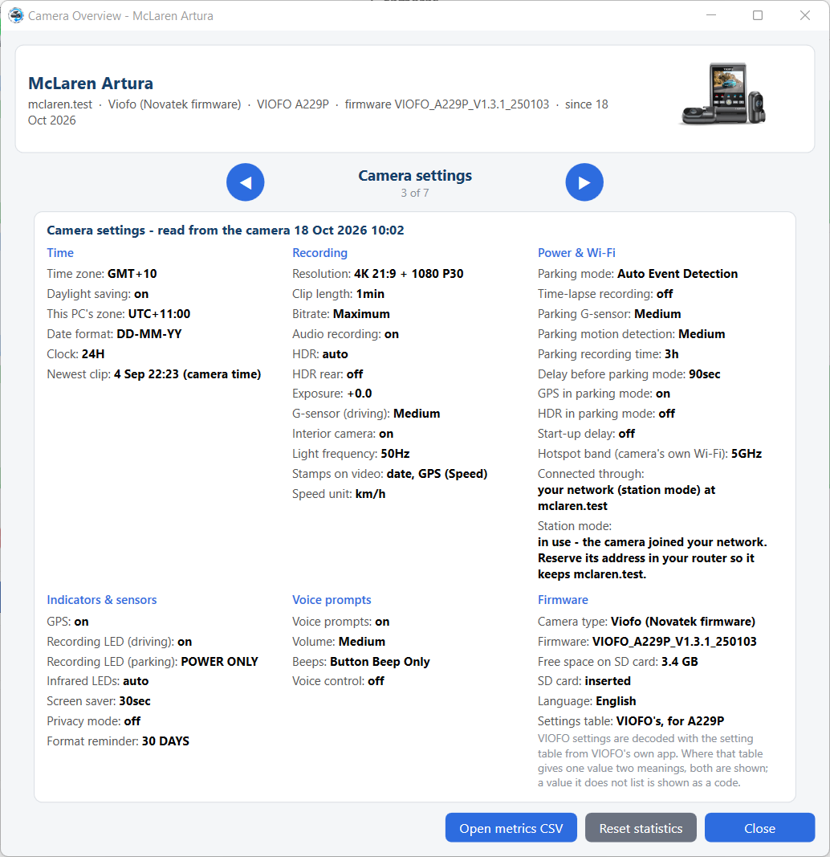Image resolution: width=830 pixels, height=857 pixels.
Task: Click 'Delay before parking mode: 90sec' line
Action: (x=629, y=373)
